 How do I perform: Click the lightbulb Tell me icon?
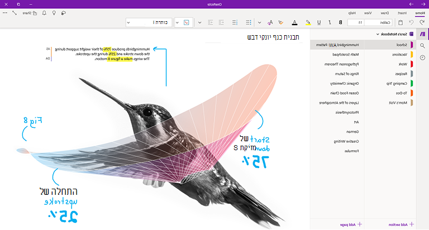tap(54, 13)
